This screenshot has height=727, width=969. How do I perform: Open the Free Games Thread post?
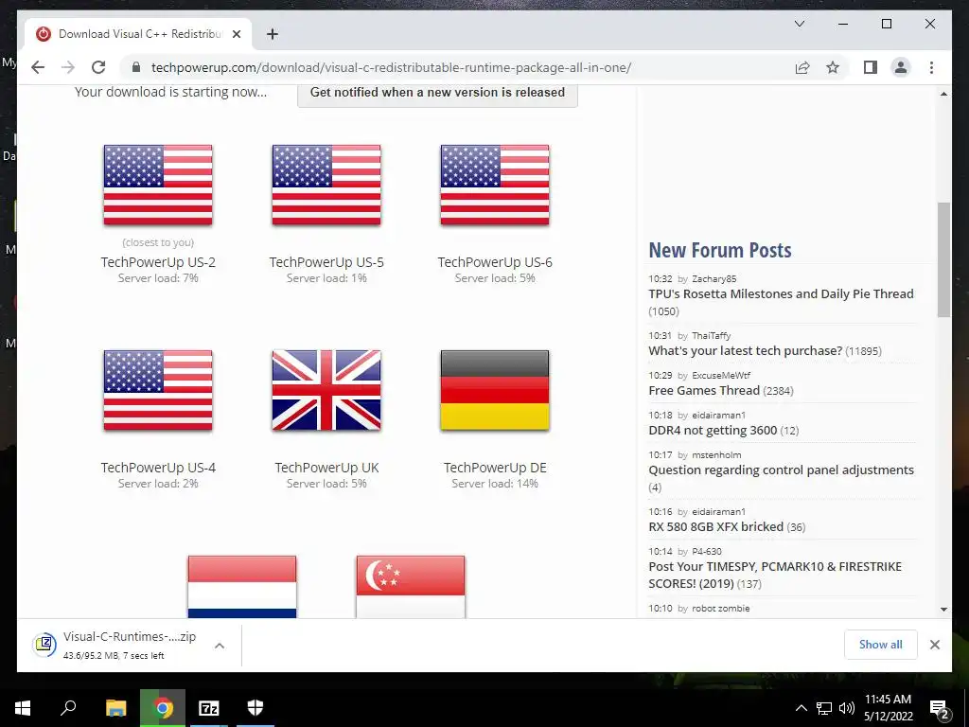704,391
